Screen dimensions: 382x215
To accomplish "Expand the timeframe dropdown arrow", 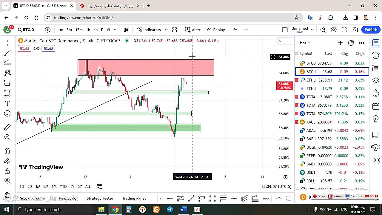I will [x=115, y=30].
